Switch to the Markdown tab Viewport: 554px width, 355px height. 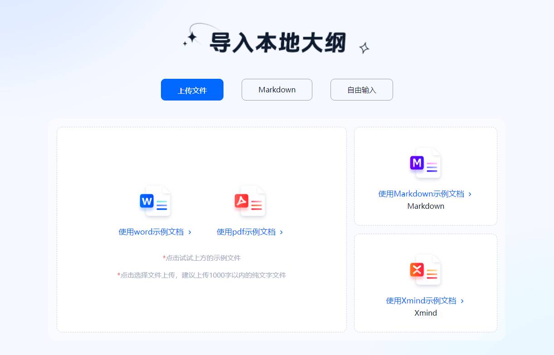point(277,90)
